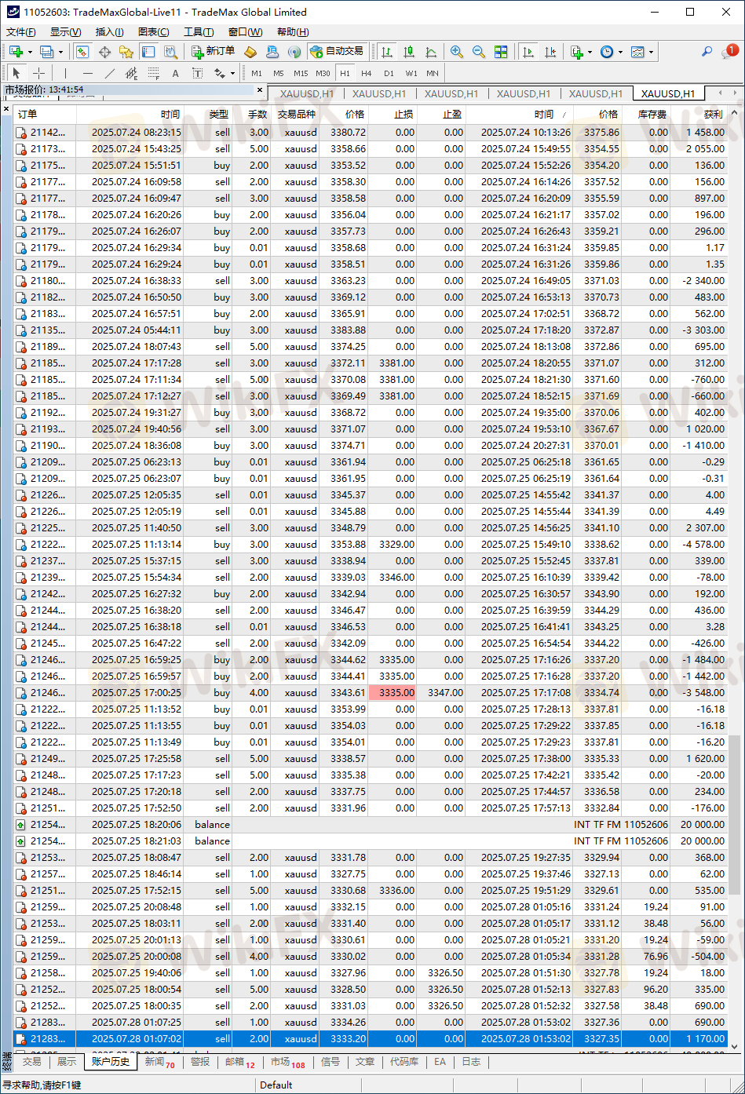Sort by the 获利 (Profit) column header

pyautogui.click(x=699, y=114)
